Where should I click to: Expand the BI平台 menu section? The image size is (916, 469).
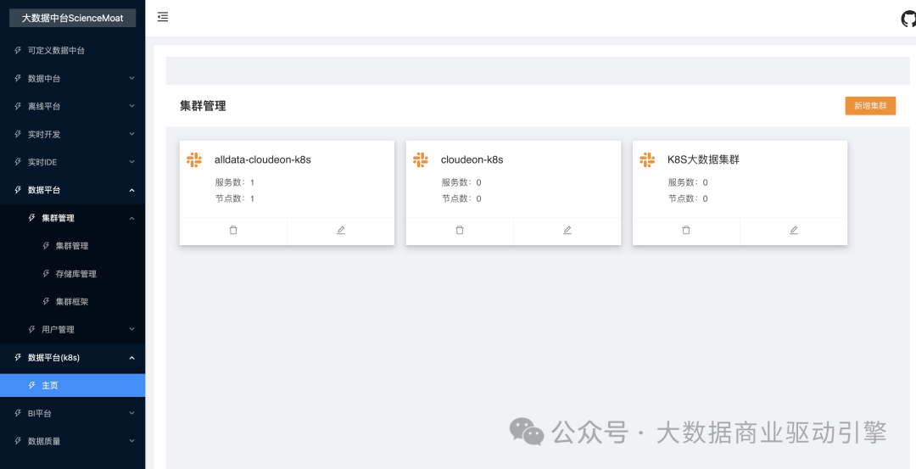(72, 413)
